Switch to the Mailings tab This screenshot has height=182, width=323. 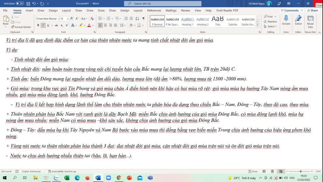click(171, 10)
